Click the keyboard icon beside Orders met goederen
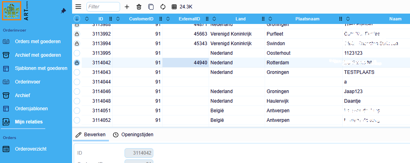Screen dimensions: 410x163 coord(6,42)
